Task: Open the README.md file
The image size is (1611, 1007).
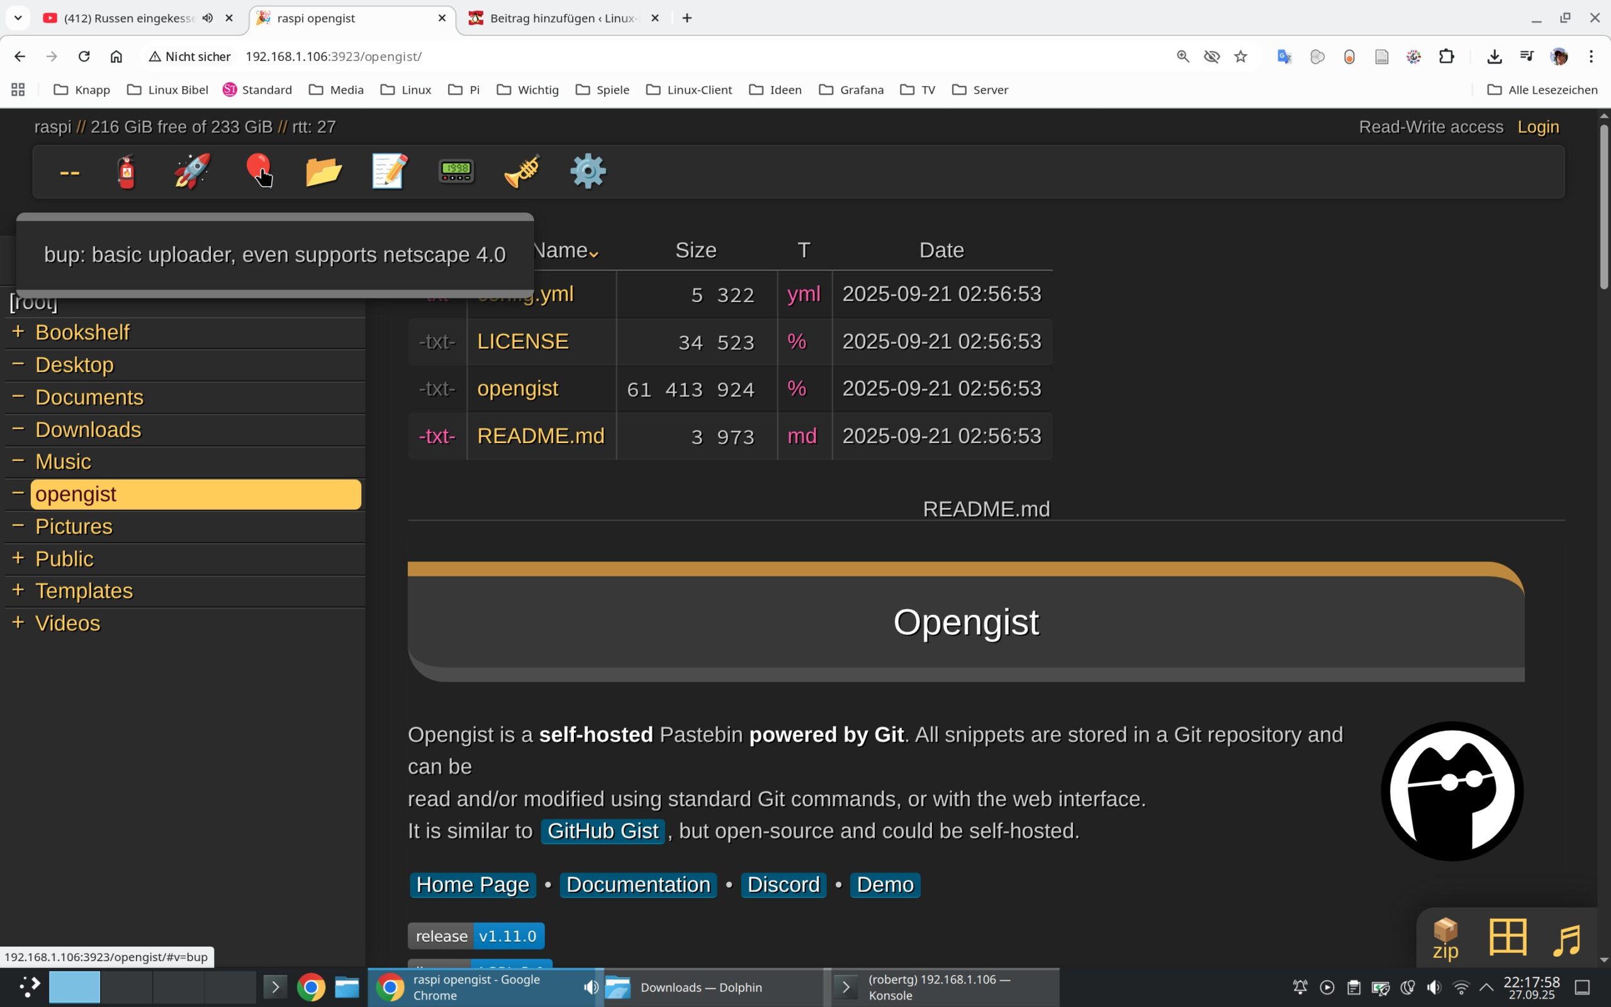Action: (541, 436)
